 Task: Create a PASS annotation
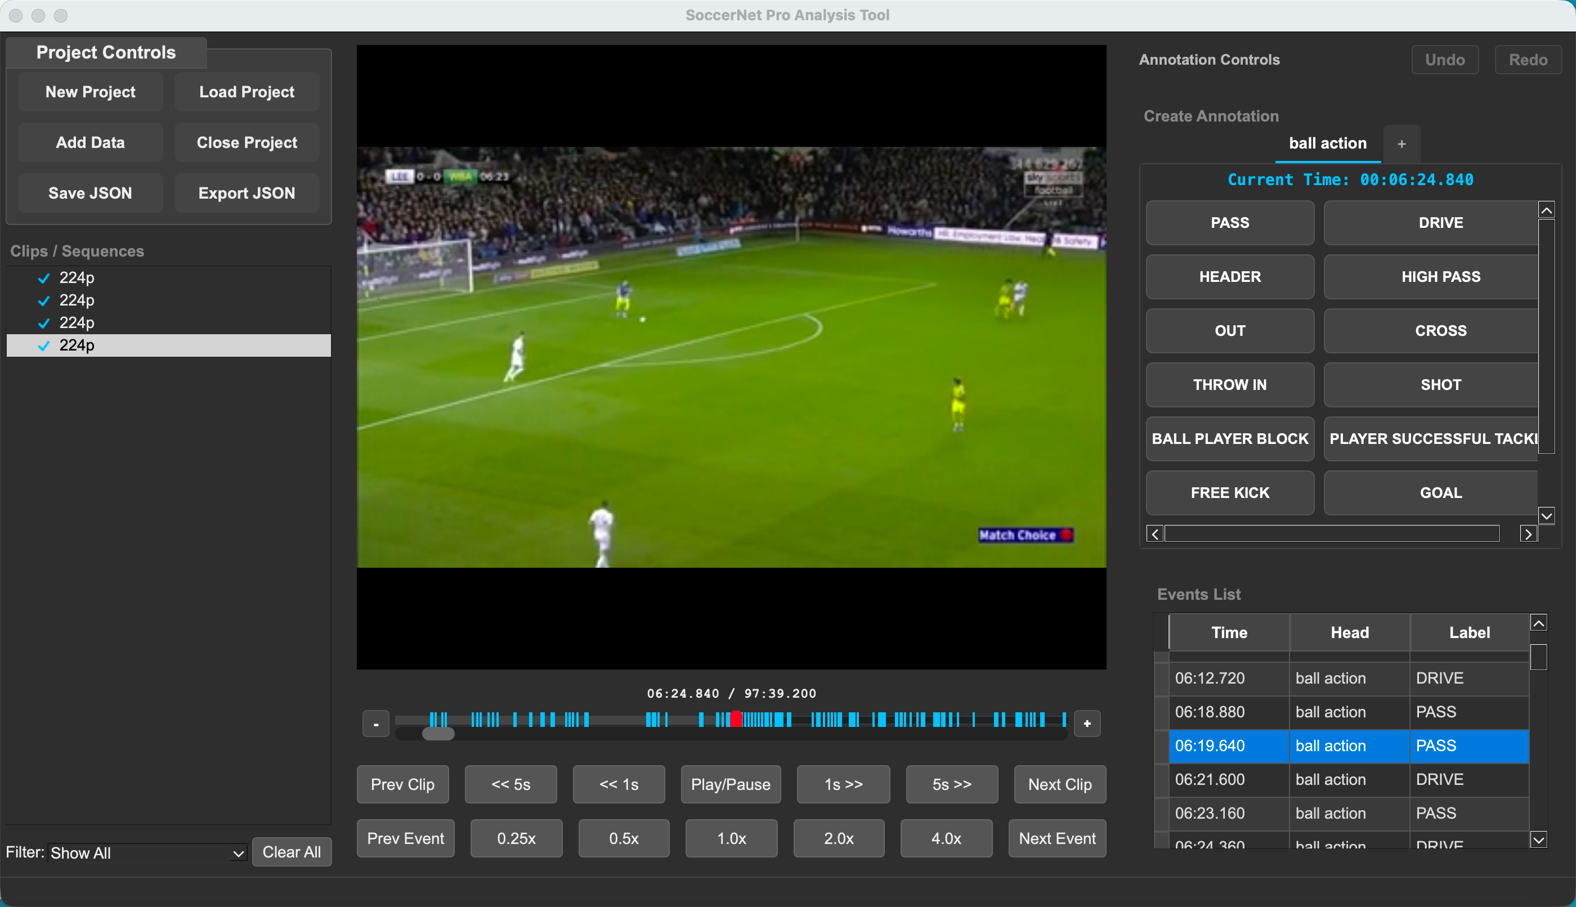tap(1229, 222)
